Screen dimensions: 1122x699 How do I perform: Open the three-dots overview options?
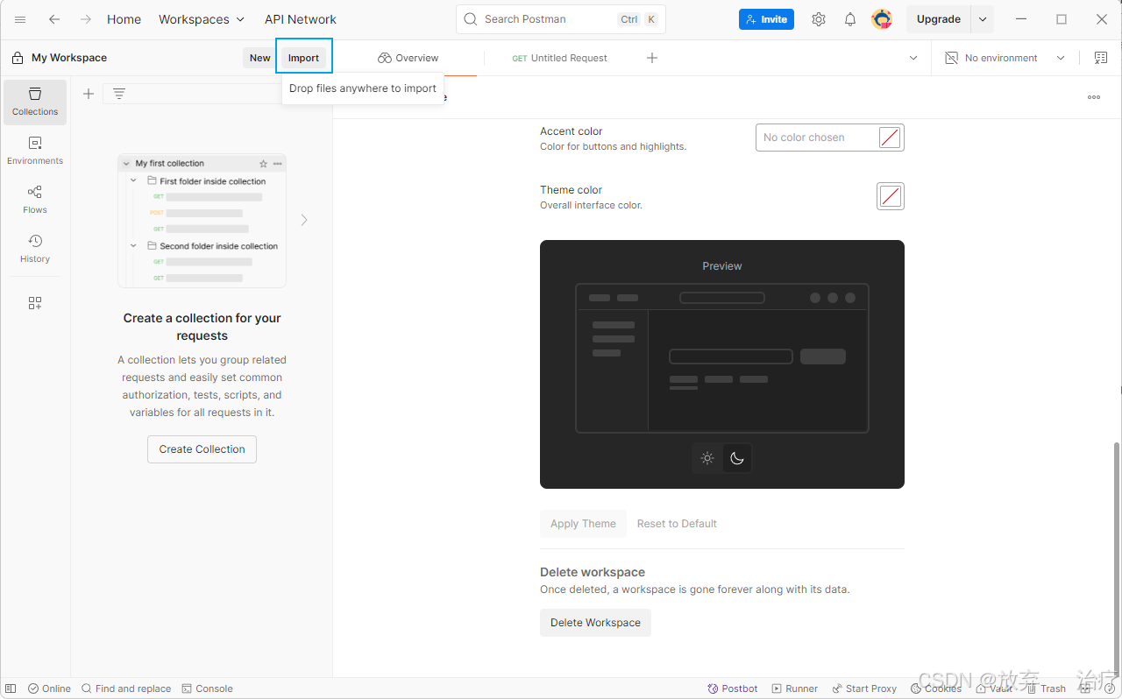point(1094,97)
